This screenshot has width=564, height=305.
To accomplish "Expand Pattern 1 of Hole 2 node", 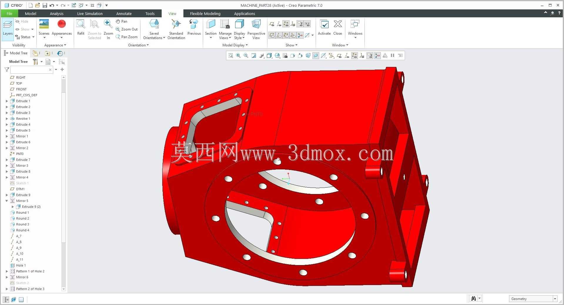I will [x=7, y=271].
